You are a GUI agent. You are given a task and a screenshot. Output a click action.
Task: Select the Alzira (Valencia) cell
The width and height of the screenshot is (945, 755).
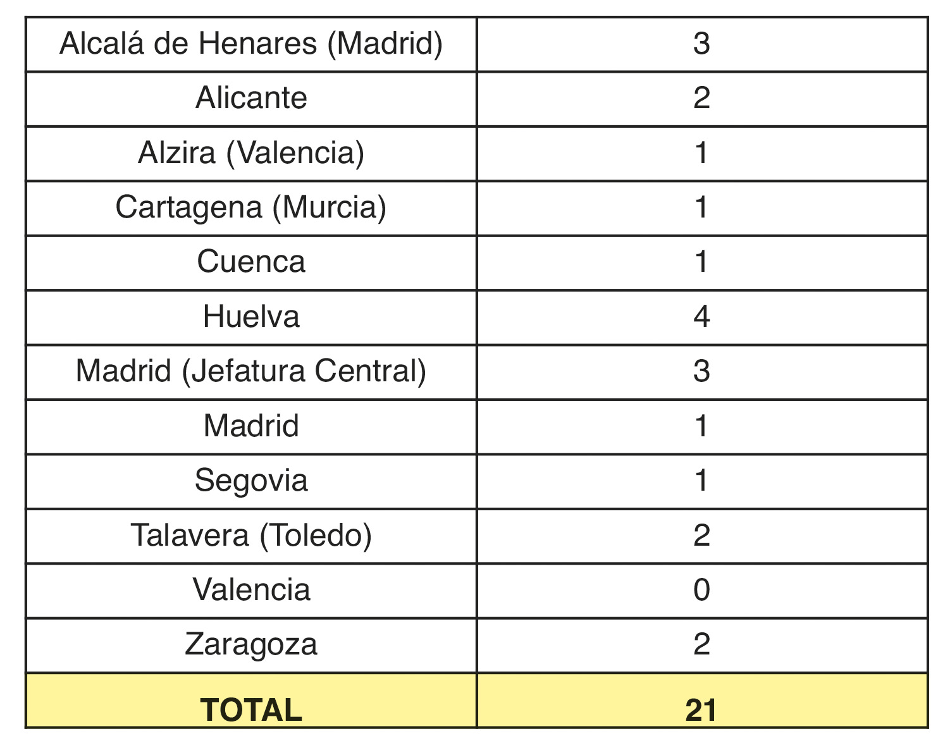click(x=251, y=154)
